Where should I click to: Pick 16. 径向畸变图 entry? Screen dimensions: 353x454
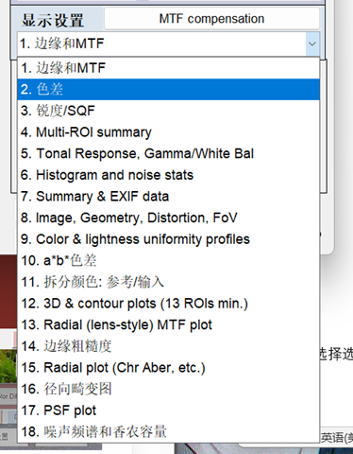(x=169, y=390)
